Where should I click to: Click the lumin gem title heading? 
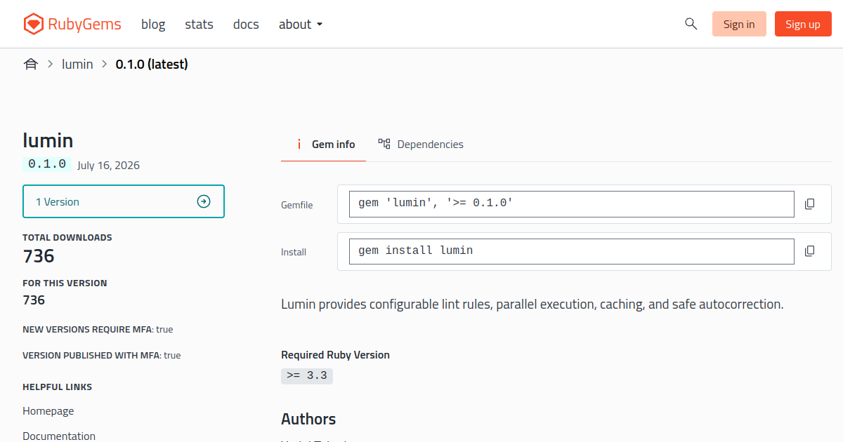point(48,140)
